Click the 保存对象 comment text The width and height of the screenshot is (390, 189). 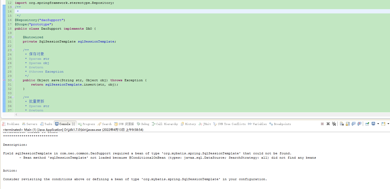point(37,54)
